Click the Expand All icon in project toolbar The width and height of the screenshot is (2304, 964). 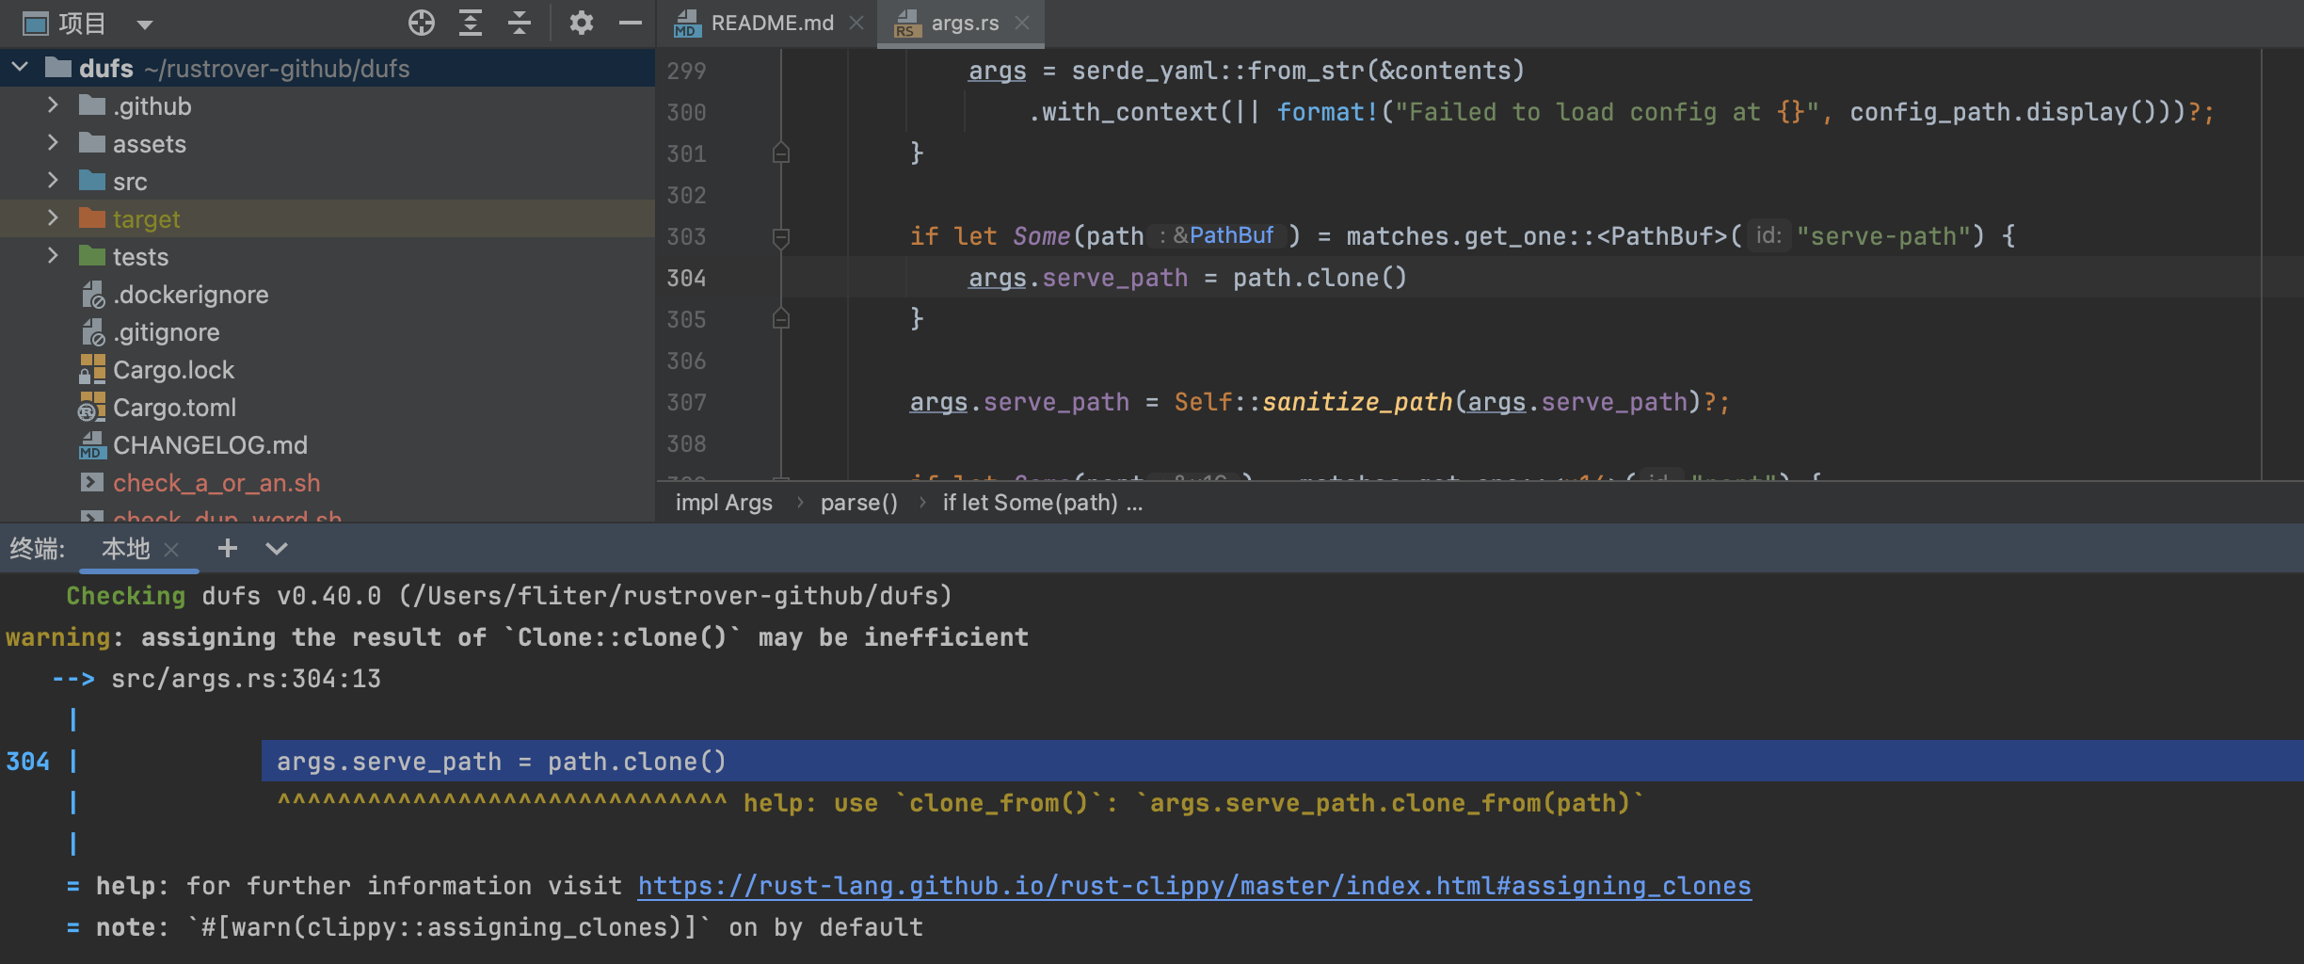[x=471, y=23]
